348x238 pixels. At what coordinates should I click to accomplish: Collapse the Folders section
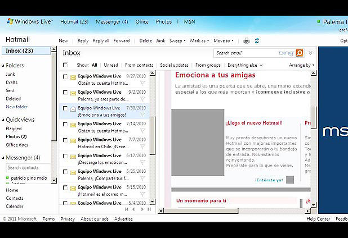click(x=3, y=66)
